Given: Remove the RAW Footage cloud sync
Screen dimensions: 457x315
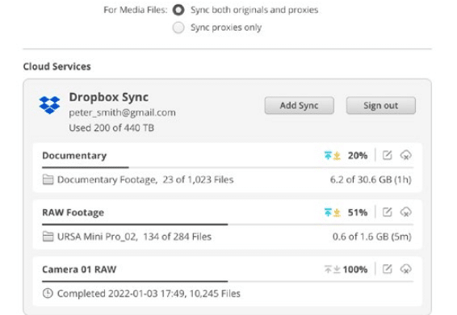Looking at the screenshot, I should pyautogui.click(x=405, y=212).
